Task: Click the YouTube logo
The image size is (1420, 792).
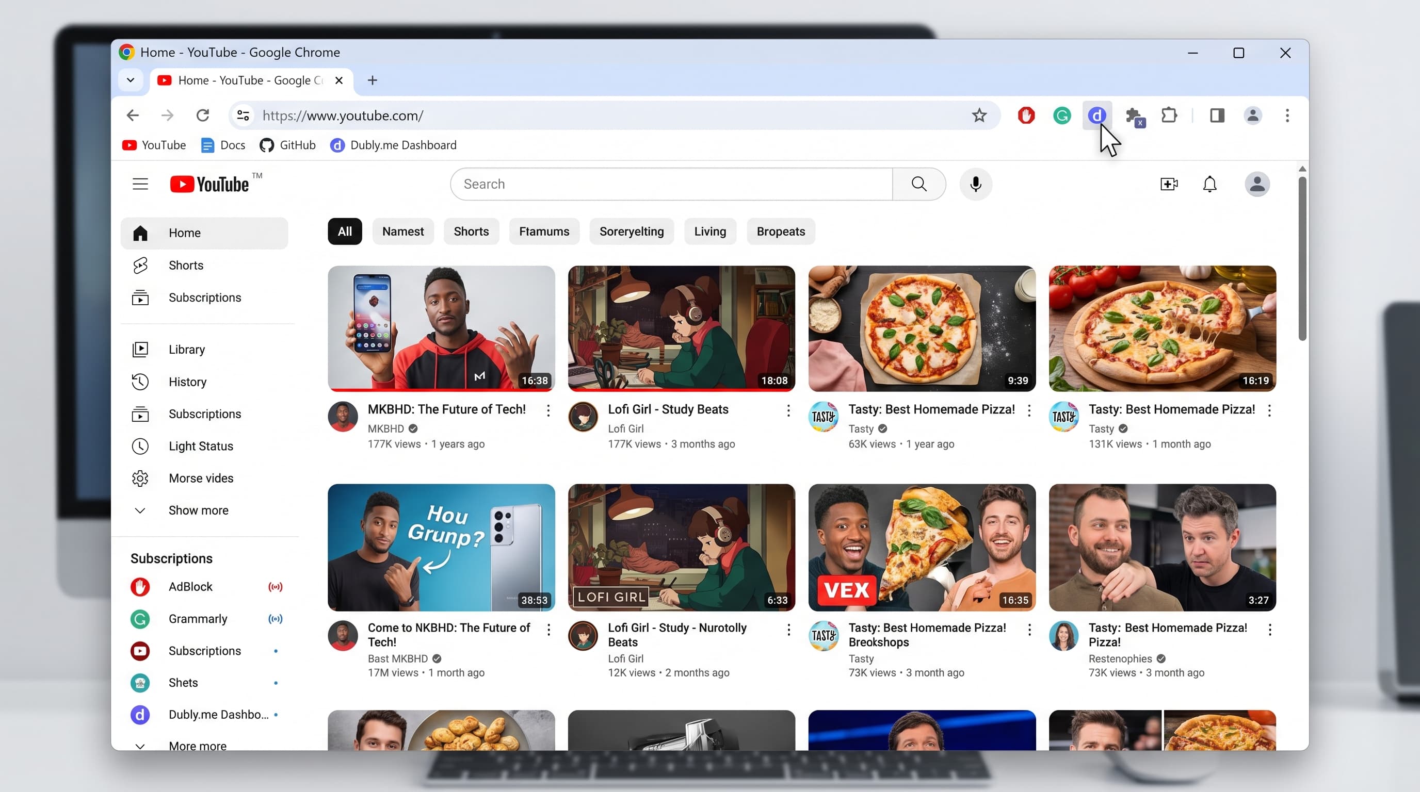Action: pos(209,184)
